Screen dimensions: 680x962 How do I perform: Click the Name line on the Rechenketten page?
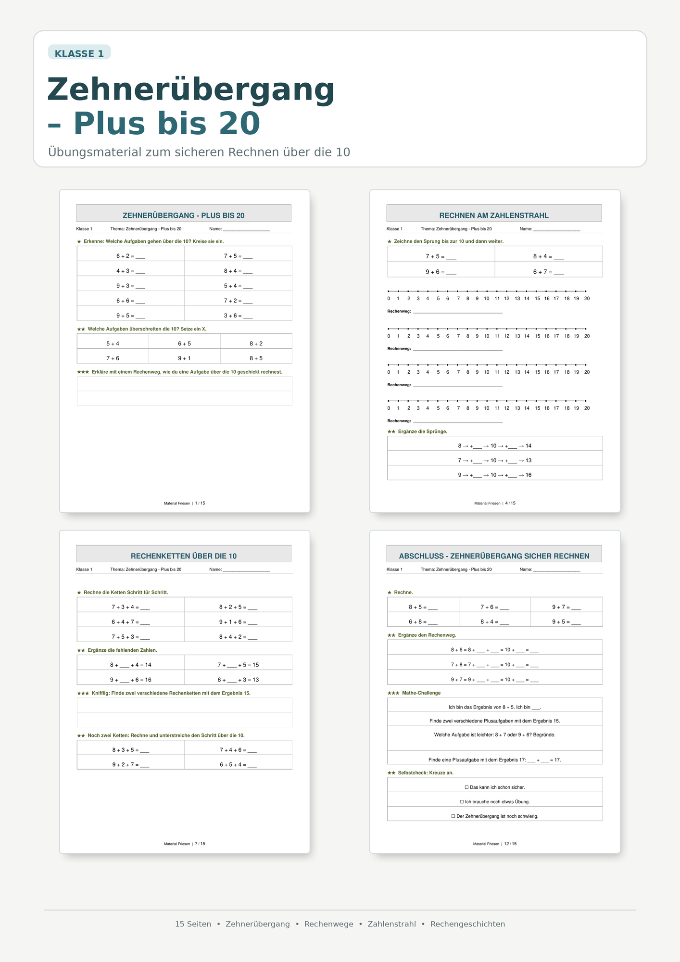[246, 570]
